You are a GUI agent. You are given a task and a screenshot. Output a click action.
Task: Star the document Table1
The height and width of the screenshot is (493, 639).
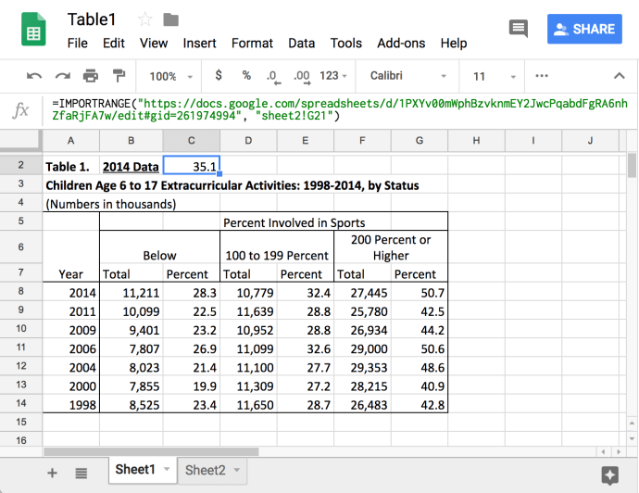[145, 19]
